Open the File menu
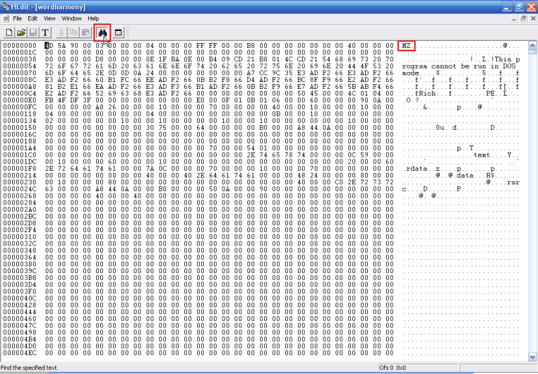This screenshot has height=374, width=538. pos(17,19)
